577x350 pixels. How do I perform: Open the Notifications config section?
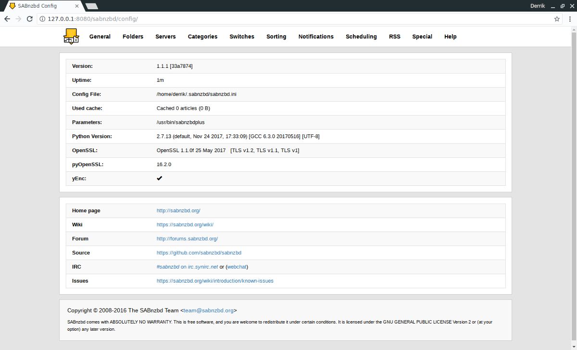click(316, 37)
